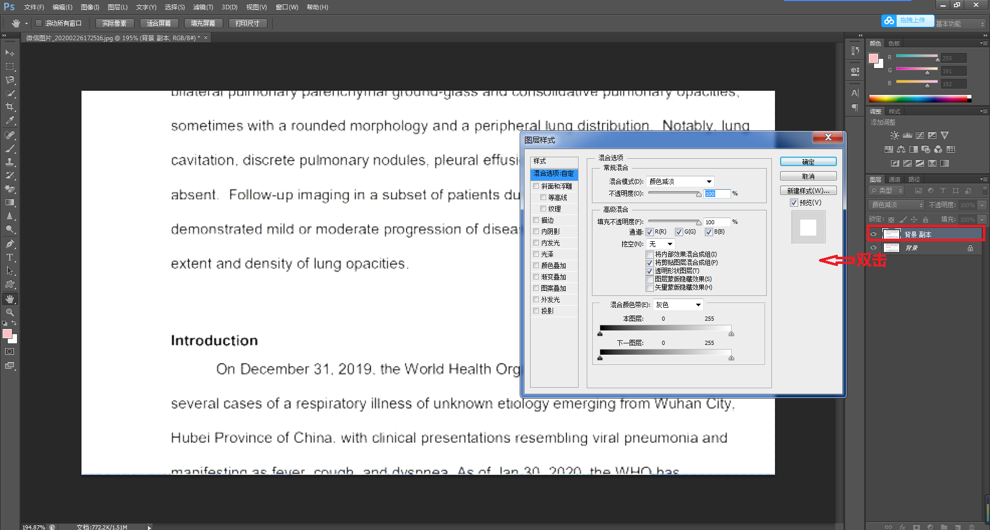Viewport: 990px width, 530px height.
Task: Switch to the 通道 channels tab
Action: tap(895, 179)
